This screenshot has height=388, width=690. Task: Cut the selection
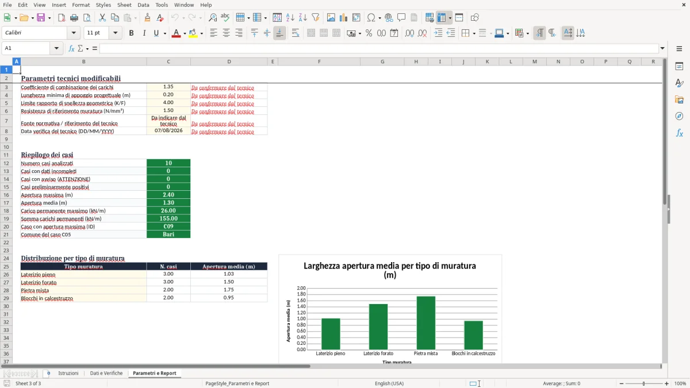(102, 18)
